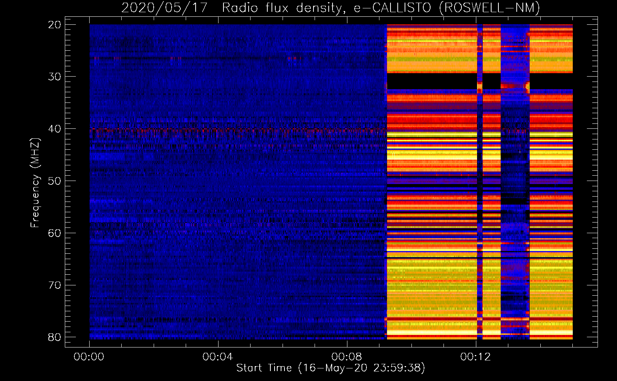Click the "Start Time (16-May-20 23:59:38)" label
This screenshot has height=381, width=617.
pyautogui.click(x=331, y=368)
